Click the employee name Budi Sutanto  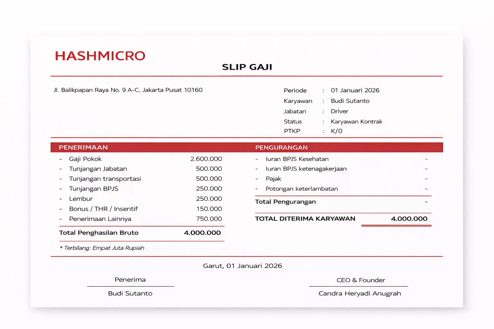click(350, 101)
